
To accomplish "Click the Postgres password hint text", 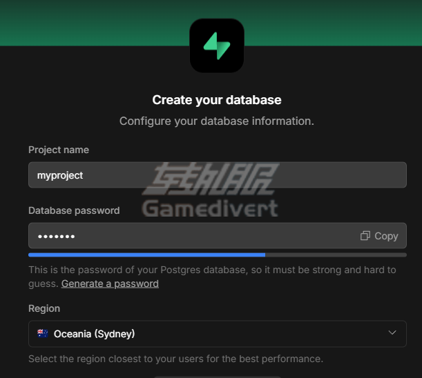I will 212,277.
